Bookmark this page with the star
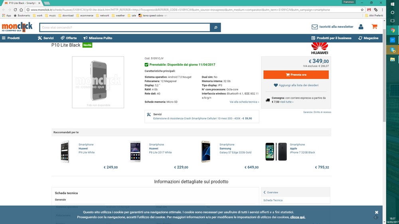The height and width of the screenshot is (224, 399). (x=362, y=10)
